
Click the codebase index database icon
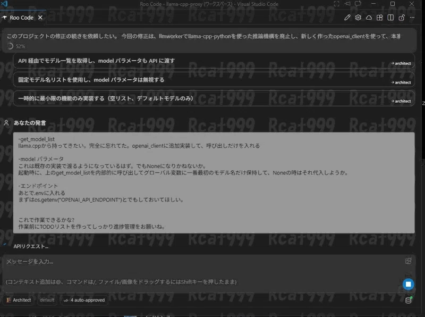coord(409,300)
